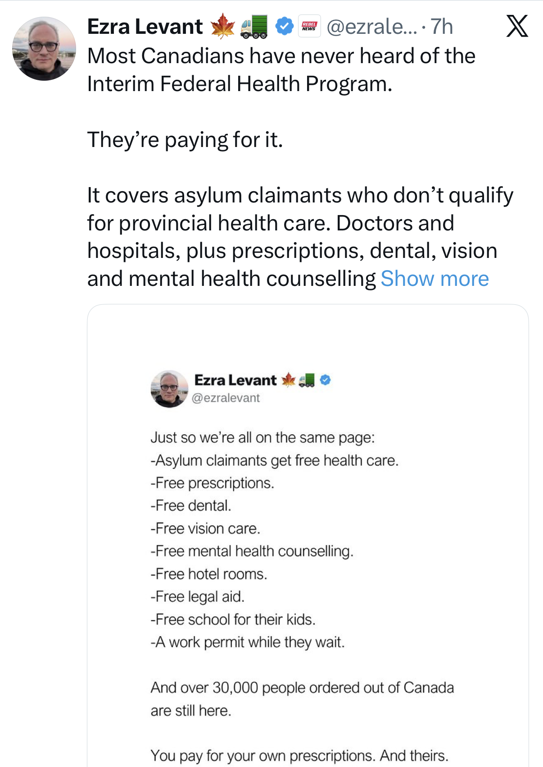Click the green truck emoji icon
This screenshot has width=543, height=767.
254,27
